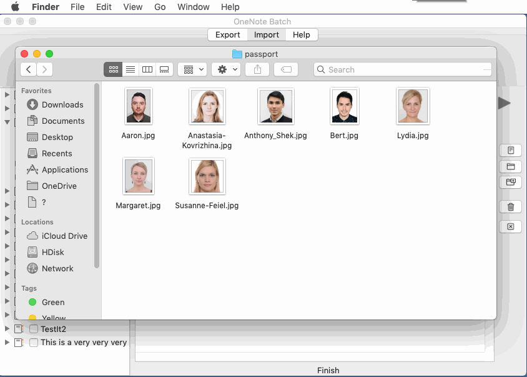Click the Anthony_Shek.jpg file name
Screen dimensions: 527x377
coord(275,135)
